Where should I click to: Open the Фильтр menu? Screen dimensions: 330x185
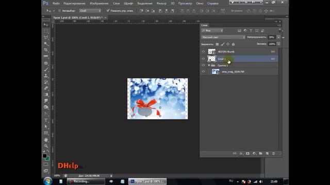[x=161, y=4]
